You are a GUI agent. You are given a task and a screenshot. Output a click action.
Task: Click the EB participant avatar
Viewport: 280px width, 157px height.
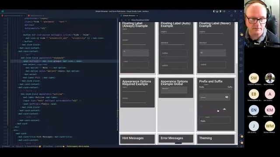pos(254,94)
